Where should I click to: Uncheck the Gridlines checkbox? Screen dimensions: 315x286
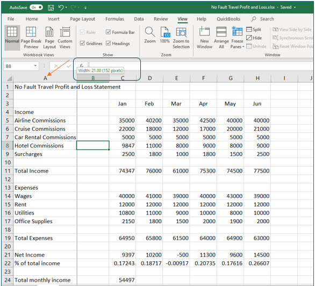(82, 44)
